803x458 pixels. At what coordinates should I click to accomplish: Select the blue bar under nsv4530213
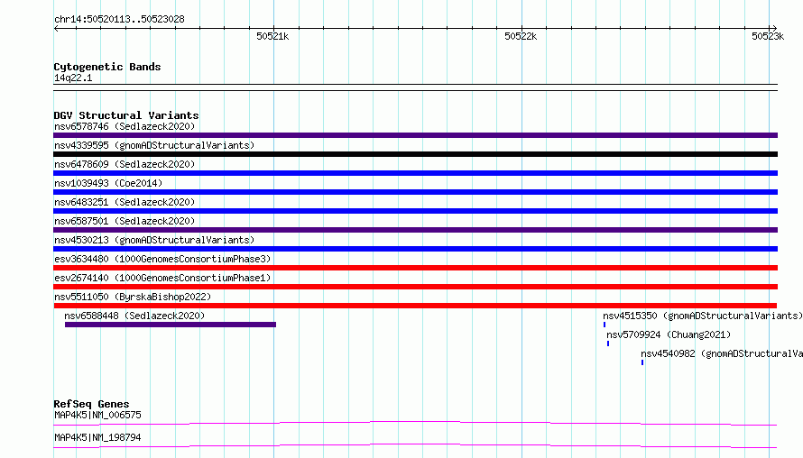[x=415, y=249]
